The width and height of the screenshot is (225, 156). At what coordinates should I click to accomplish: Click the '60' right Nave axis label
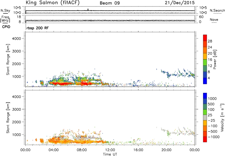201,17
